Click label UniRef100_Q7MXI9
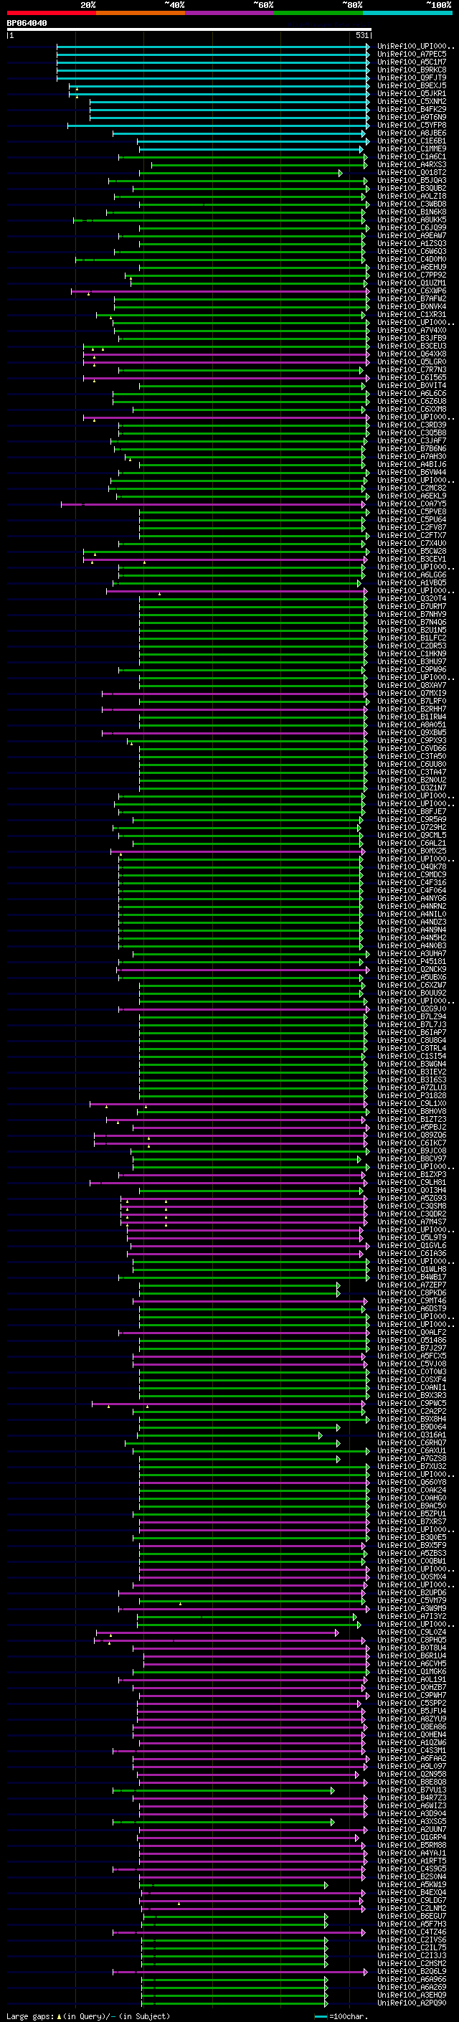The height and width of the screenshot is (2022, 459). (x=412, y=694)
